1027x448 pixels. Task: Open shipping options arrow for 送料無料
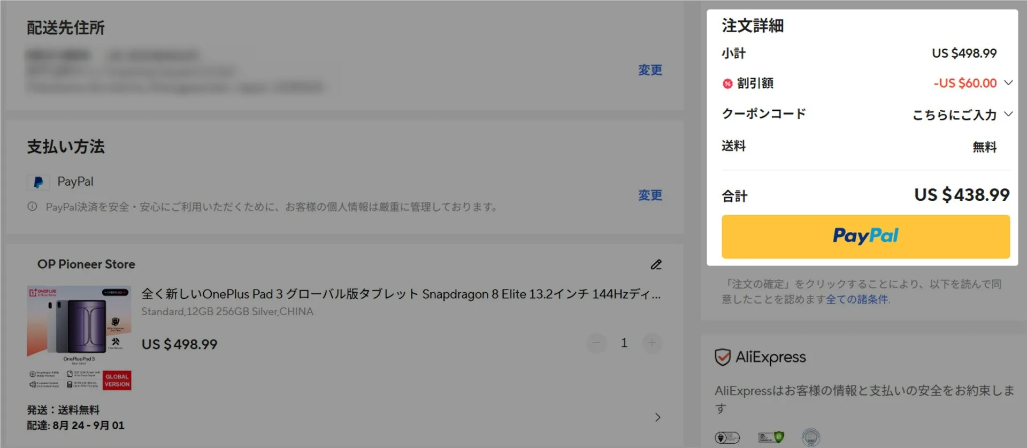click(x=658, y=417)
